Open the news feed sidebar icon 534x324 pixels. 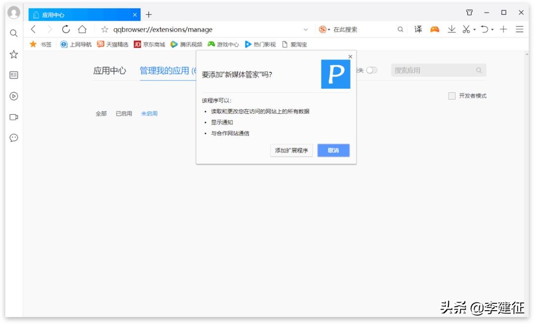(13, 75)
